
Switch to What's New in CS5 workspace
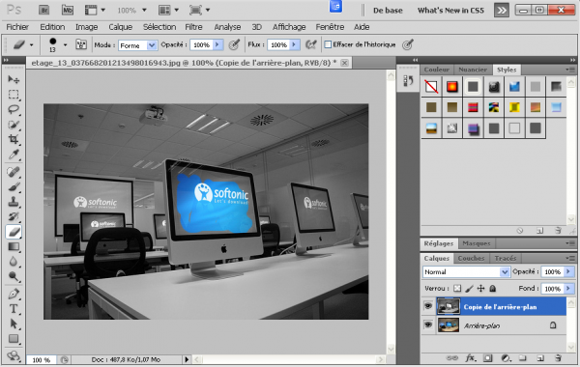(450, 11)
